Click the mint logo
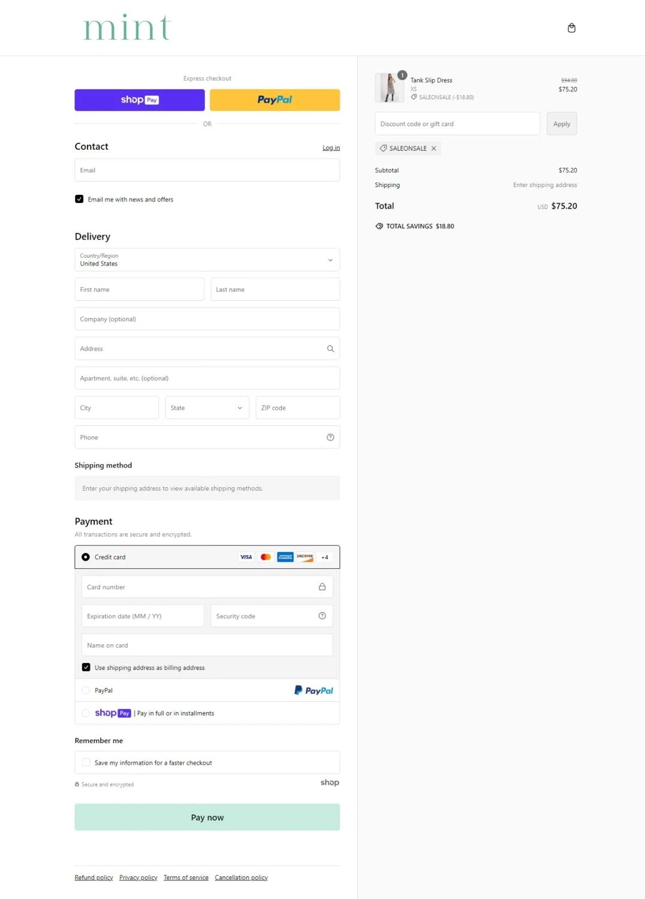The height and width of the screenshot is (899, 645). (x=126, y=28)
